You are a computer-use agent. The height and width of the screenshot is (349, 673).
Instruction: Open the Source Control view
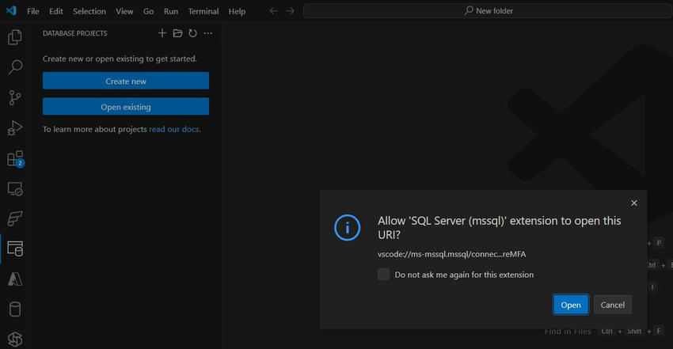(15, 98)
